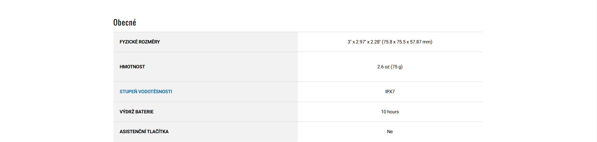Select the word TLAČÍTKA in last row
The image size is (597, 142).
tap(158, 132)
